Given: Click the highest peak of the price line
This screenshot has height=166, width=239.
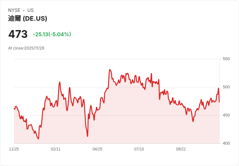Looking at the screenshot, I should click(110, 70).
